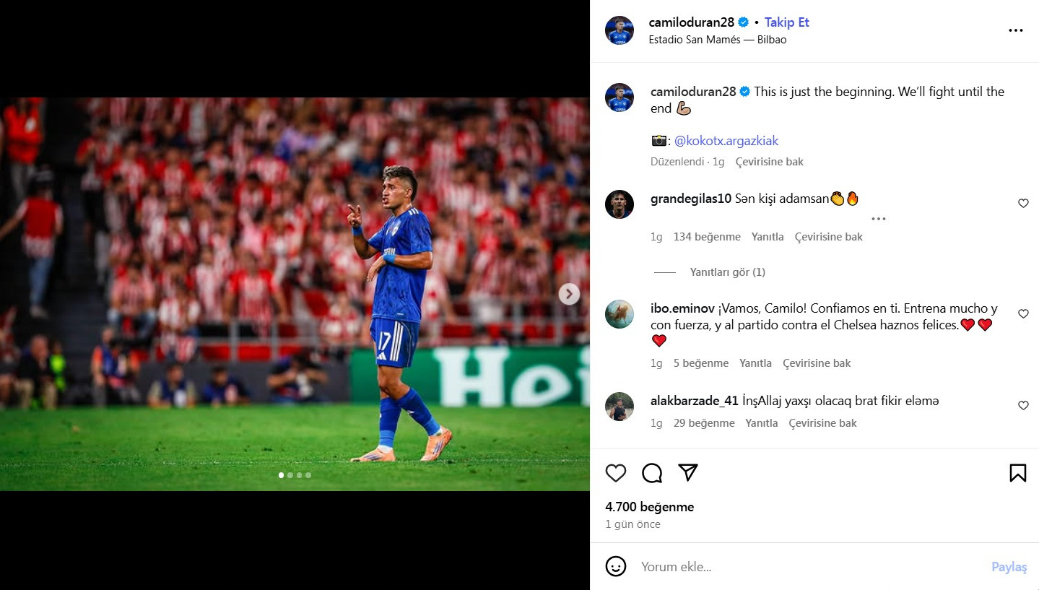Like the post with the heart icon
The height and width of the screenshot is (590, 1039).
(x=616, y=473)
